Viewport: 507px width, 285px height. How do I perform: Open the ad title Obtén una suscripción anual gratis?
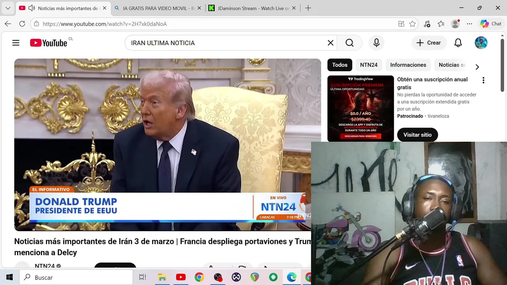pos(432,83)
